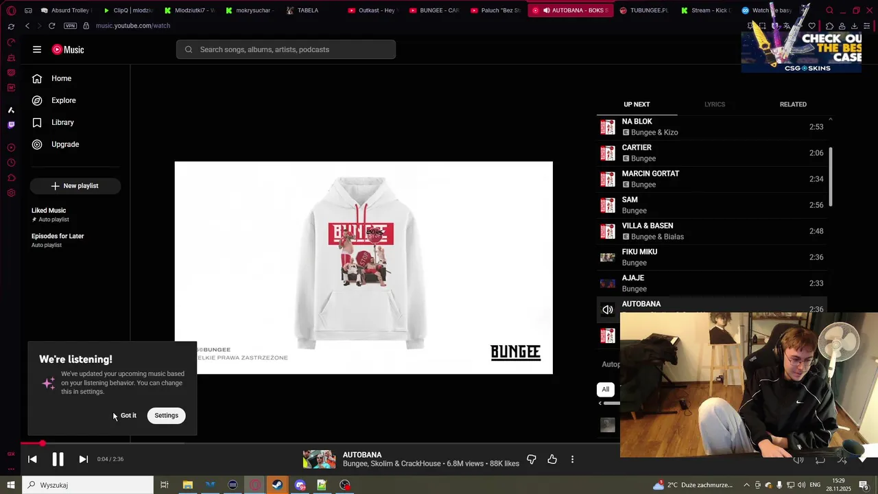The image size is (878, 494).
Task: Click the FIKU MIKU video thumbnail
Action: [x=608, y=257]
